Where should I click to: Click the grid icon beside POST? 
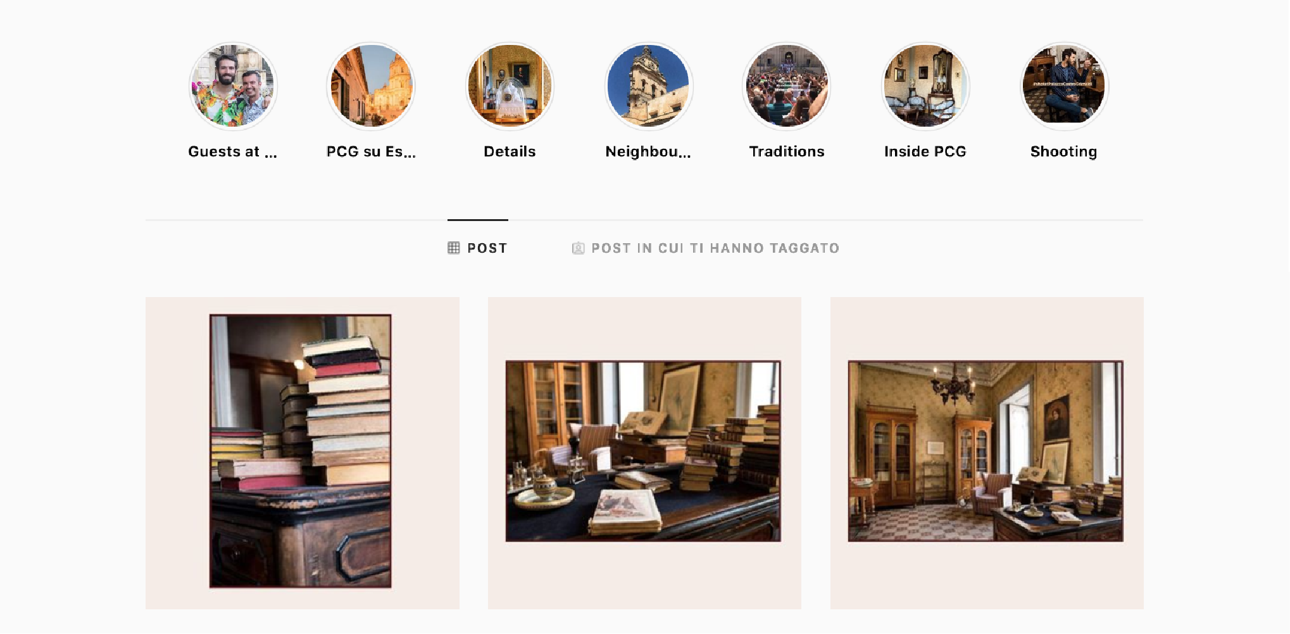(453, 248)
